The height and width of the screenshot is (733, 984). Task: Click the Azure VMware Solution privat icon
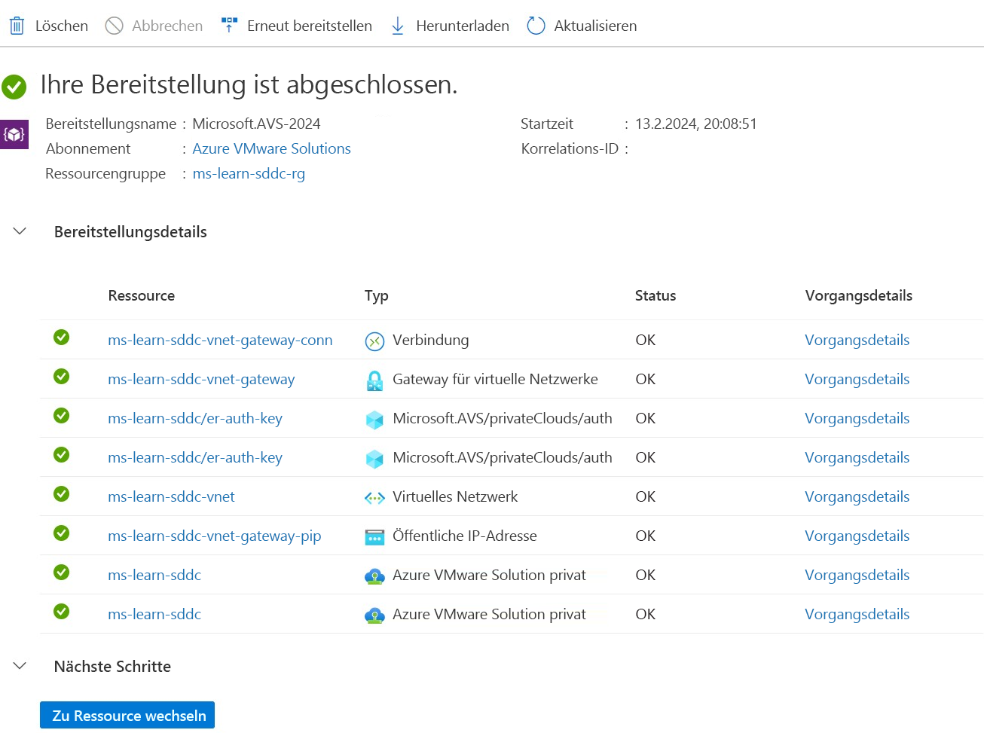click(x=376, y=575)
